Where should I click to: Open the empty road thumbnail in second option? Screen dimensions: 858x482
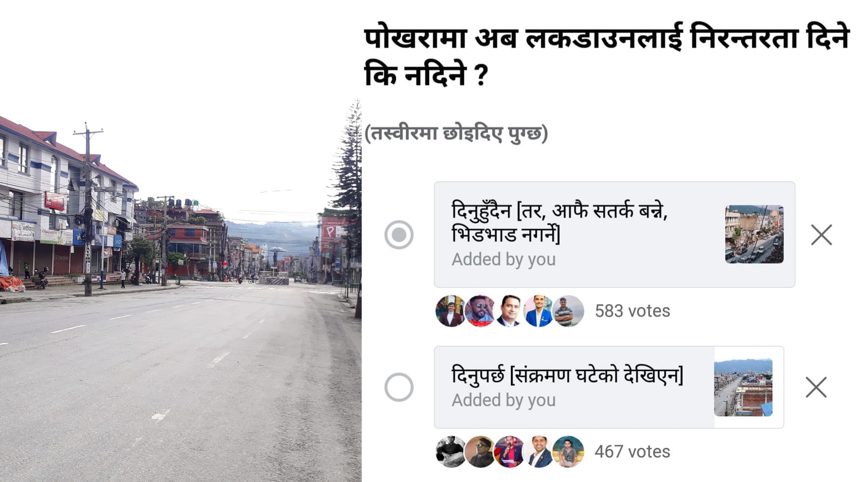(x=743, y=387)
